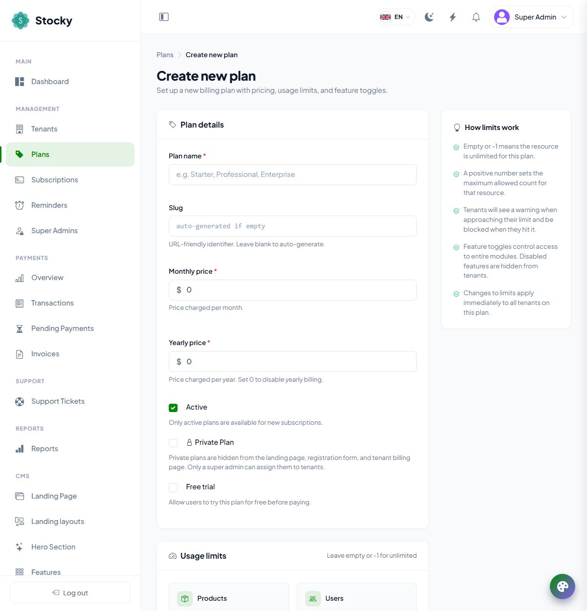Focus the Slug input field

click(293, 226)
